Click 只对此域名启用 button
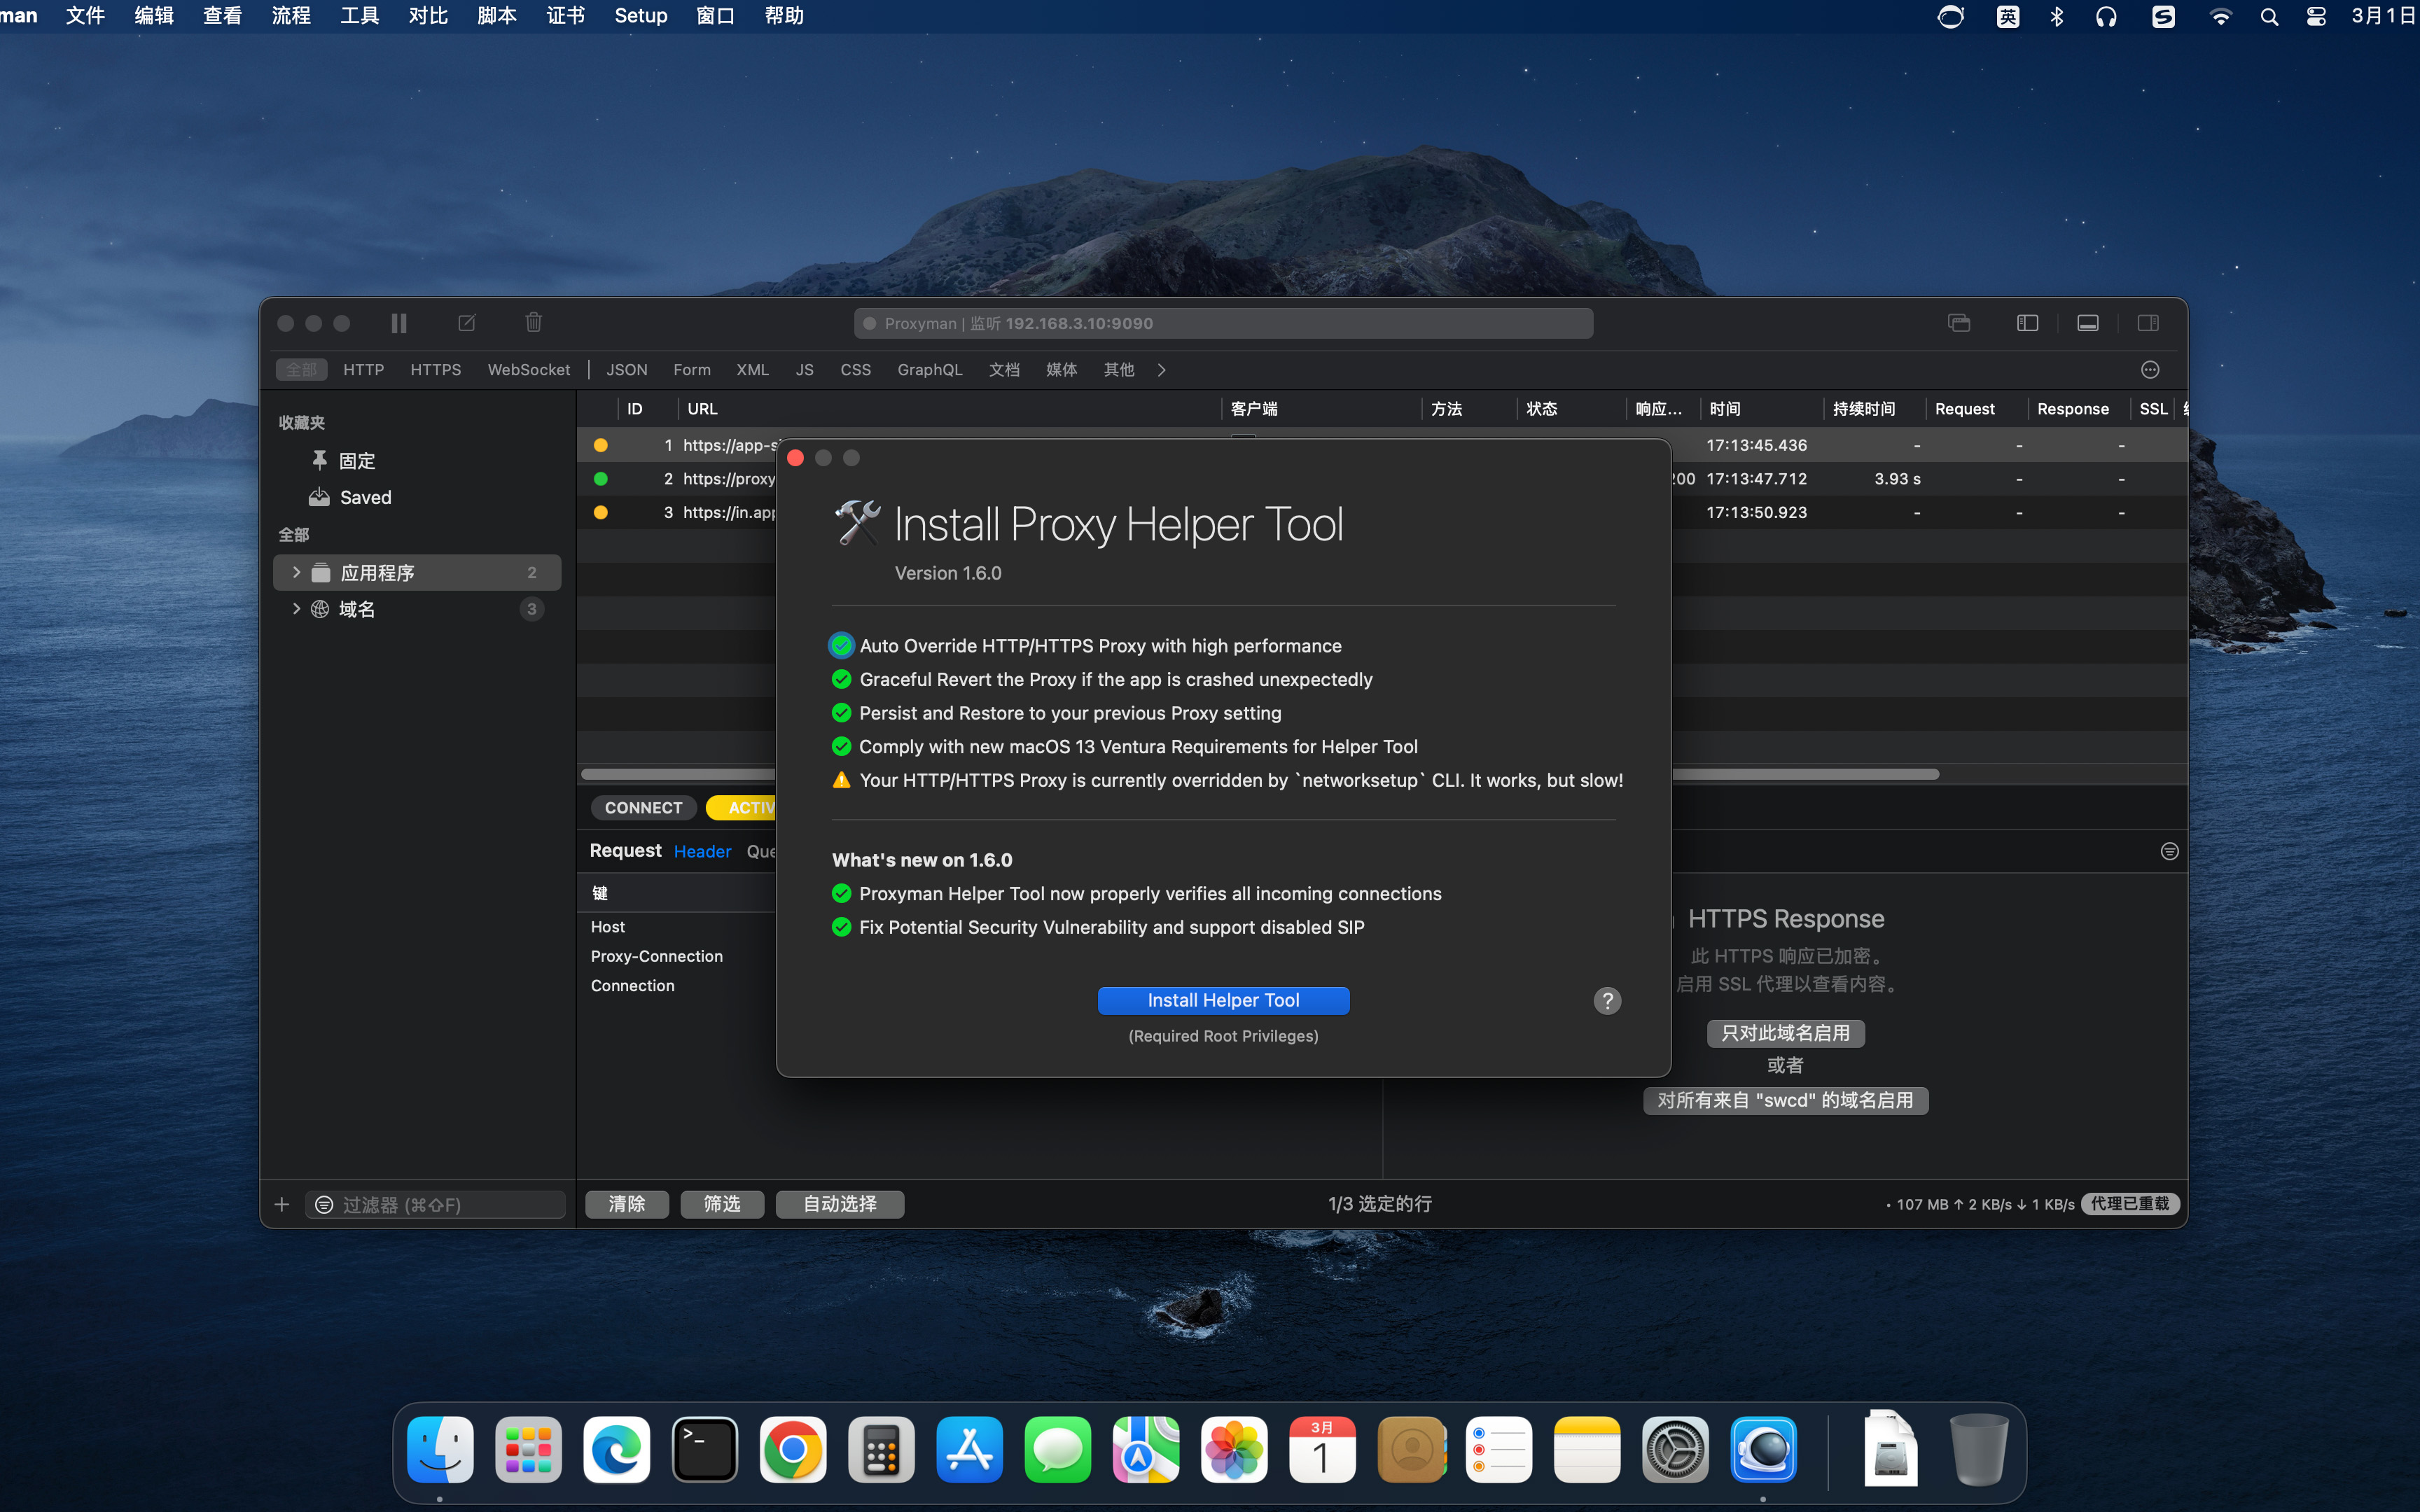Screen dimensions: 2420x1512 pos(1786,1033)
